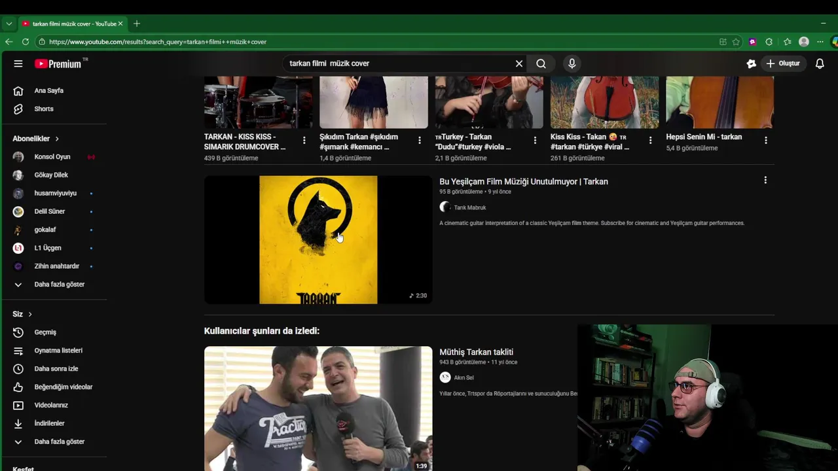Open options for Şıkıdım Tarkan short
This screenshot has height=471, width=838.
point(420,140)
